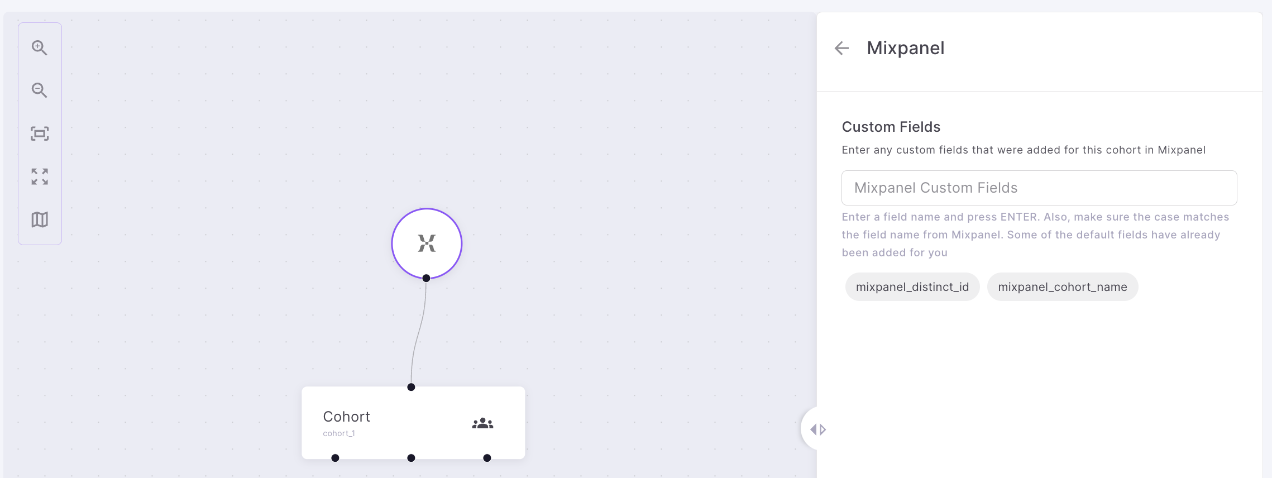Screen dimensions: 1272x478
Task: Toggle the minimap icon in canvas toolbar
Action: click(40, 219)
